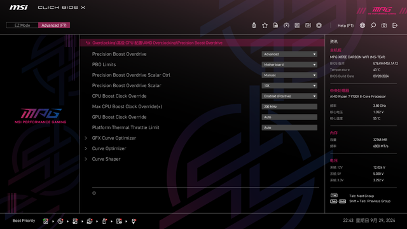The width and height of the screenshot is (407, 229).
Task: Open Favorites with the star icon
Action: (265, 25)
